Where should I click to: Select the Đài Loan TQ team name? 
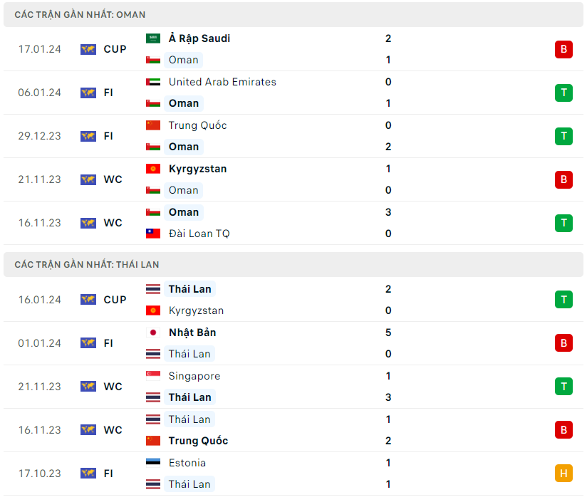click(199, 234)
